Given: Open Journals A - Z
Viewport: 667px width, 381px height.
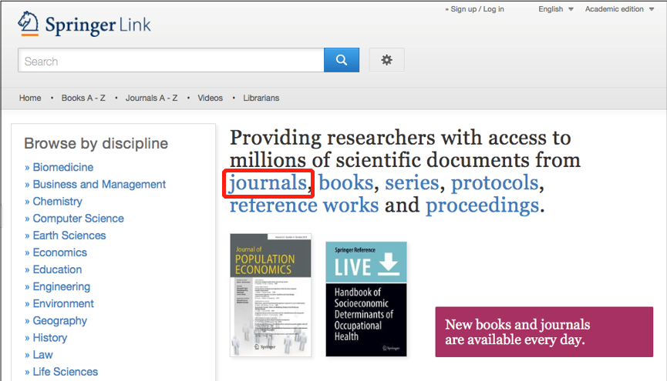Looking at the screenshot, I should [x=151, y=98].
